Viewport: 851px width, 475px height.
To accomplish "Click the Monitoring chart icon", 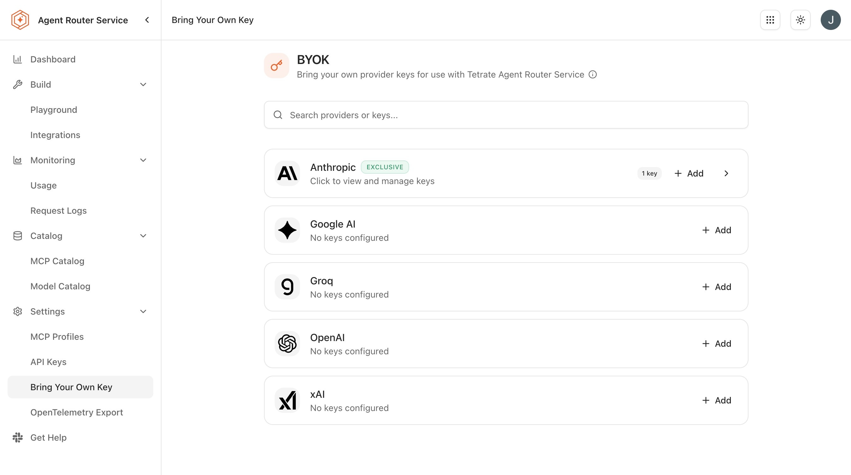I will (x=18, y=160).
